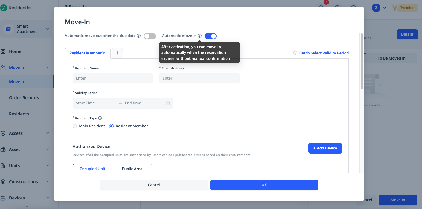Switch to the Public Area tab

click(132, 169)
